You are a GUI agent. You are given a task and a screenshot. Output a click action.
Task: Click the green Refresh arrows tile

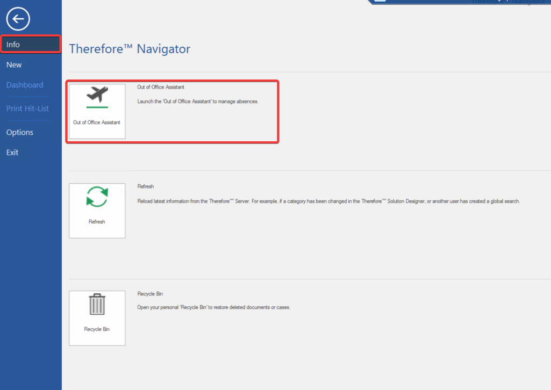click(97, 211)
